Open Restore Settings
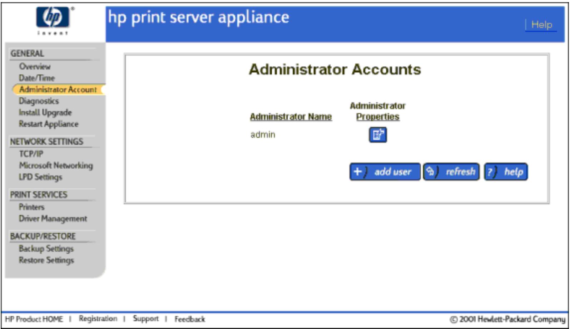The width and height of the screenshot is (570, 329). 46,260
